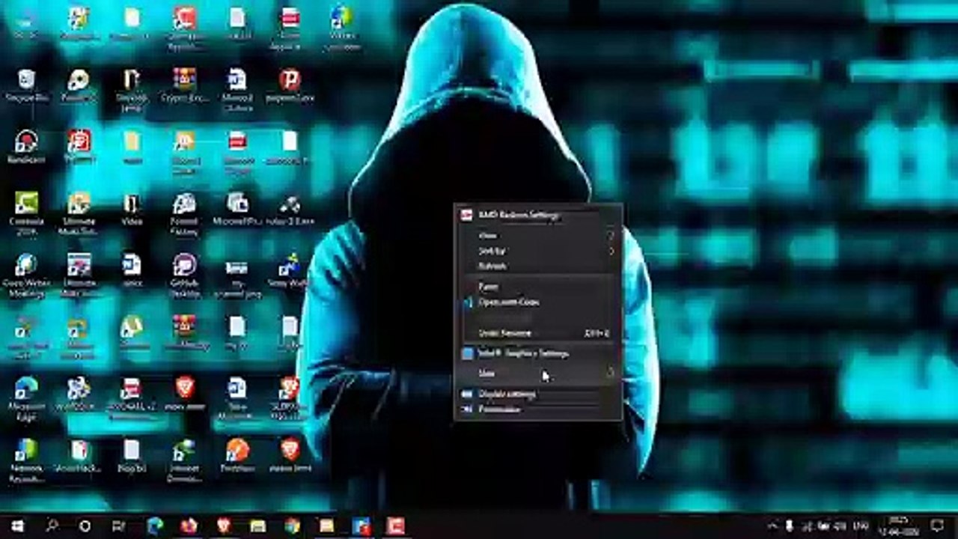Select the Postman desktop shortcut
Viewport: 958px width, 539px height.
[x=237, y=455]
